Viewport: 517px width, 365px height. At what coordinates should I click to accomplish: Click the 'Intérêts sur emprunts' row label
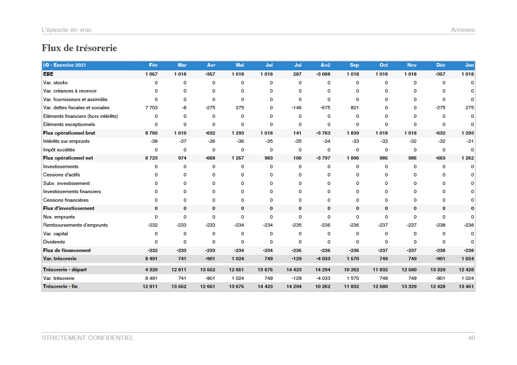coord(66,141)
